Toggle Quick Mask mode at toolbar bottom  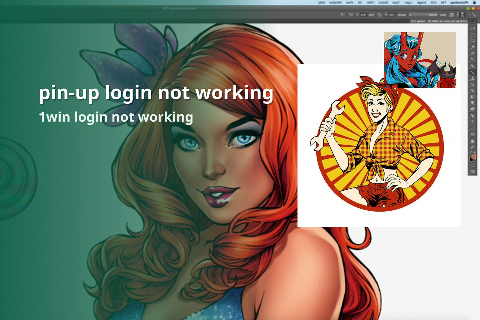(472, 165)
